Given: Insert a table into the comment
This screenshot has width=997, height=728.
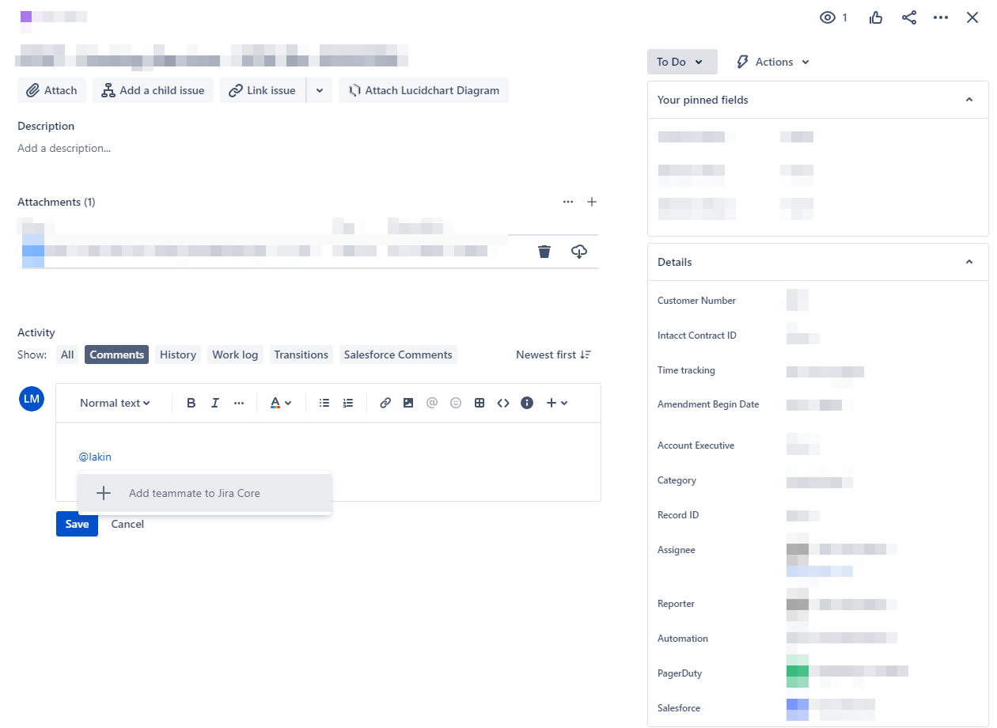Looking at the screenshot, I should [480, 403].
